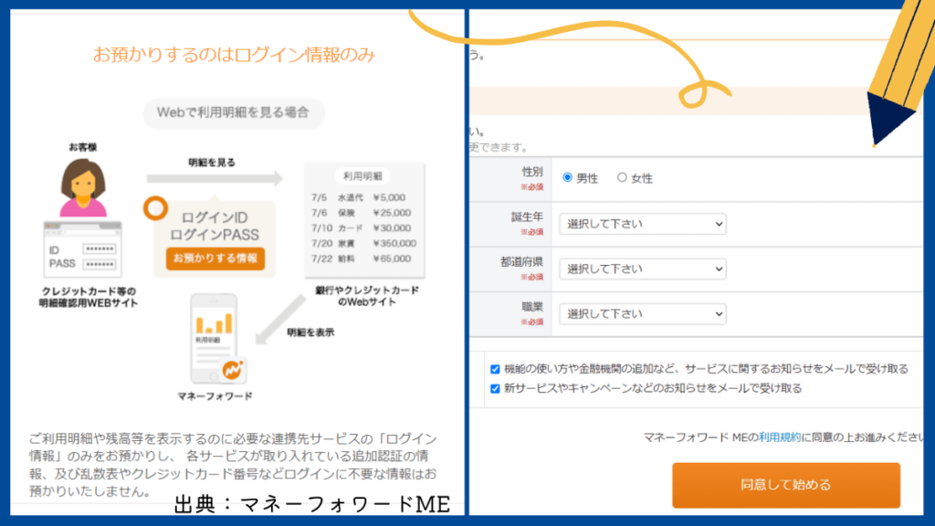Uncheck the new services and campaigns checkbox
The height and width of the screenshot is (526, 935).
point(495,389)
